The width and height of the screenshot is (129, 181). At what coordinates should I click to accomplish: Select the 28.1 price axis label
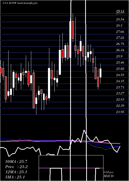pyautogui.click(x=119, y=26)
